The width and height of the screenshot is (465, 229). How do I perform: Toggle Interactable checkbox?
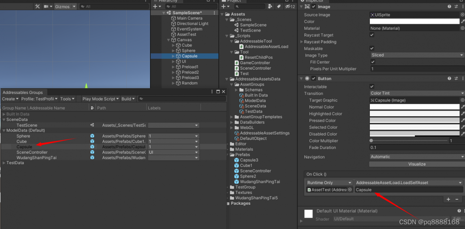click(x=372, y=87)
